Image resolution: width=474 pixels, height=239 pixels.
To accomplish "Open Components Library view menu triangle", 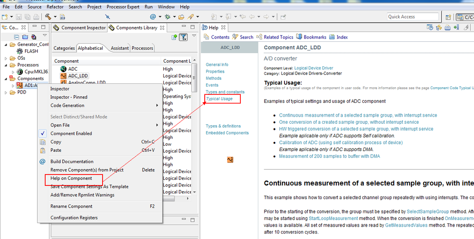I will point(194,35).
